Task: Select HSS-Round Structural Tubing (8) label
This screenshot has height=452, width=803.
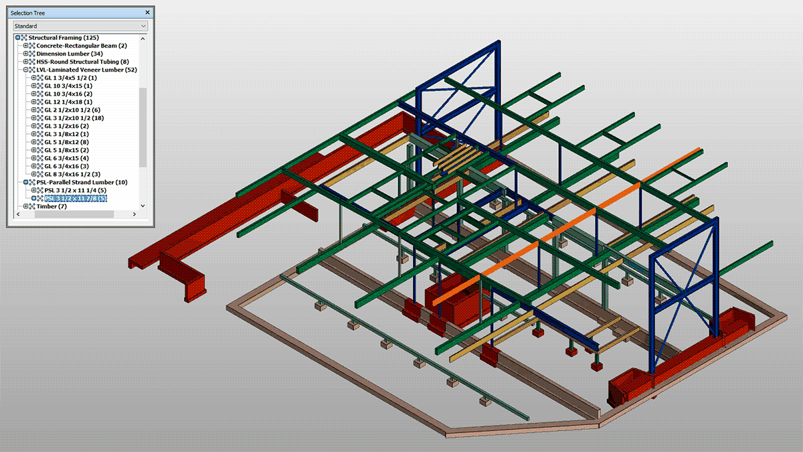Action: tap(82, 62)
